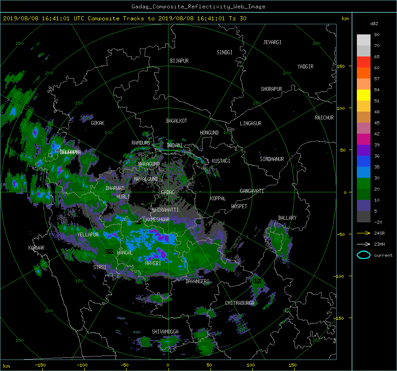Click the BALLARY city label
Viewport: 397px width, 371px height.
point(287,218)
